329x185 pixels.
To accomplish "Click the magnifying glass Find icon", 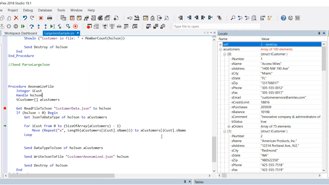I will (x=233, y=18).
